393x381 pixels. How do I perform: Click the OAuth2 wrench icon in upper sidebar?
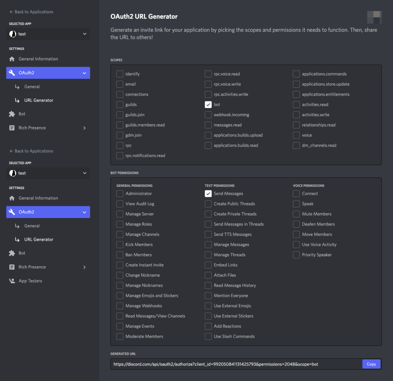(x=12, y=73)
